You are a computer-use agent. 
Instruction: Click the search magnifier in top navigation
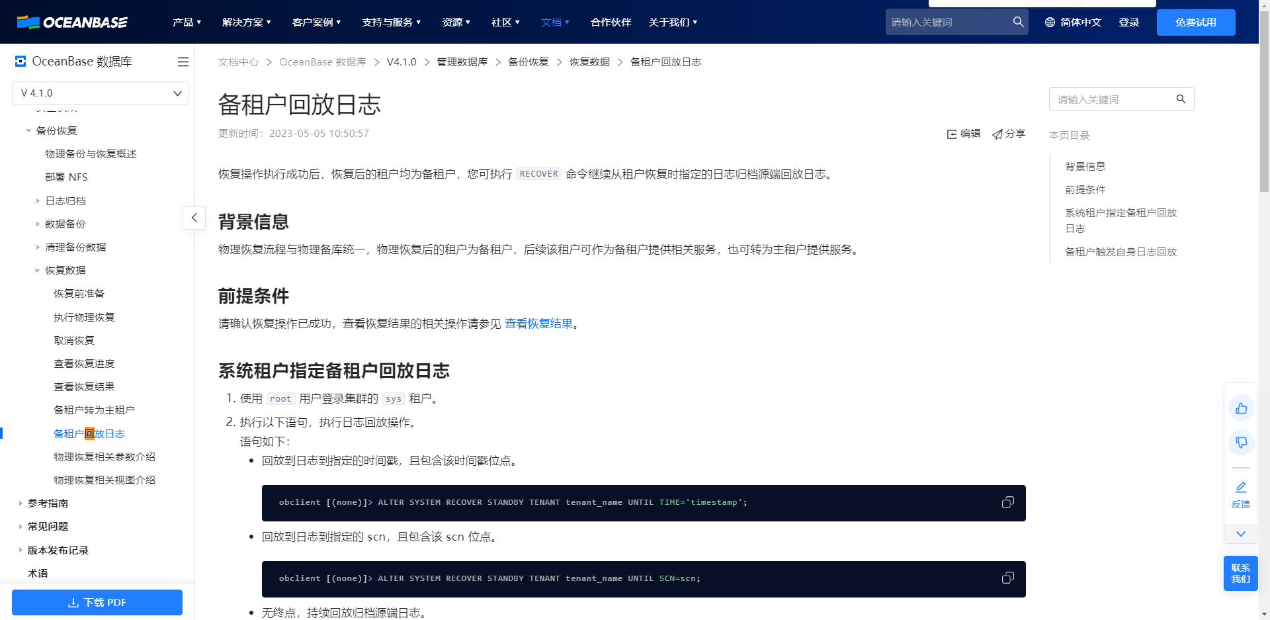tap(1018, 22)
